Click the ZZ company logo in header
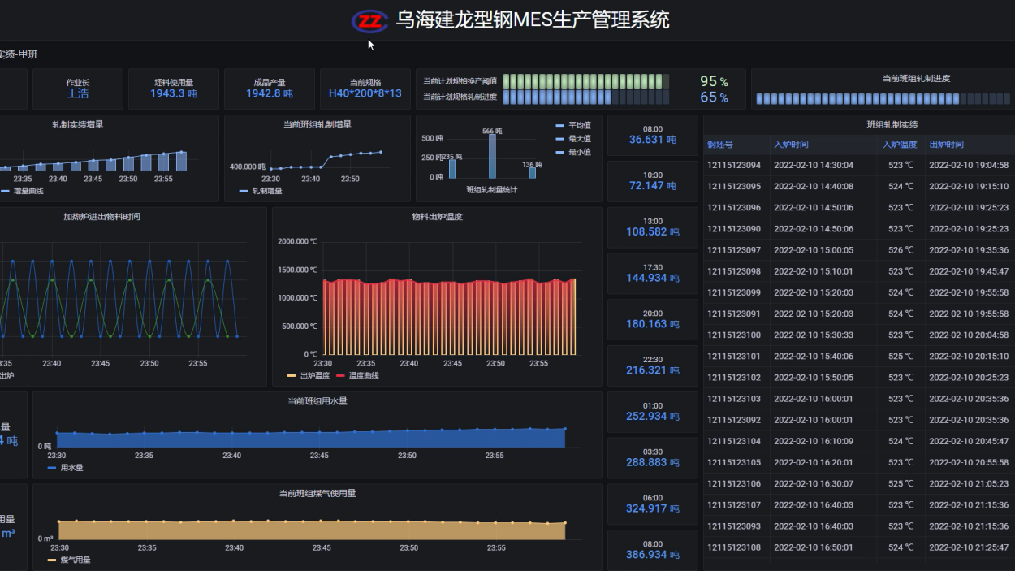 [370, 21]
